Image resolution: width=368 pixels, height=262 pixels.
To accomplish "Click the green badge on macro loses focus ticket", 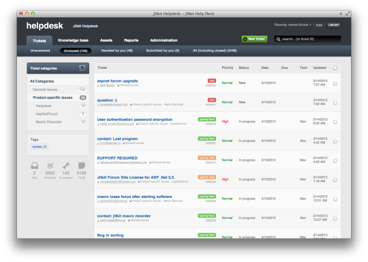I will click(206, 196).
